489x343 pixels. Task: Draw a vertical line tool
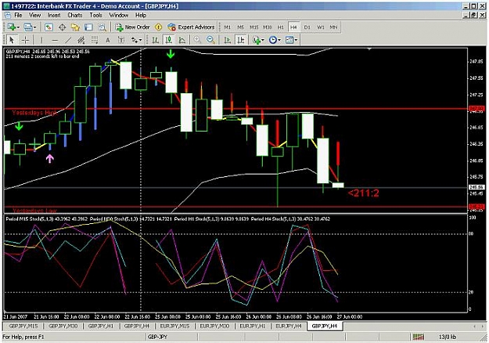pyautogui.click(x=41, y=40)
